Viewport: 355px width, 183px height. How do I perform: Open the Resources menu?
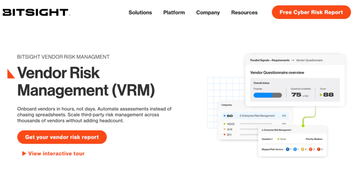[244, 12]
